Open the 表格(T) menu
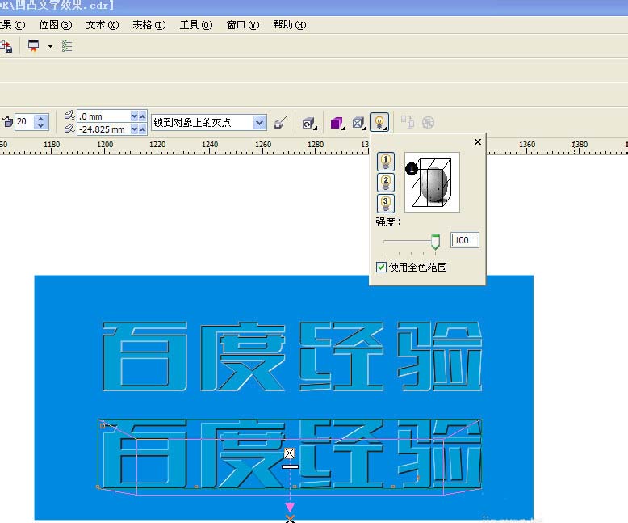 pyautogui.click(x=149, y=25)
